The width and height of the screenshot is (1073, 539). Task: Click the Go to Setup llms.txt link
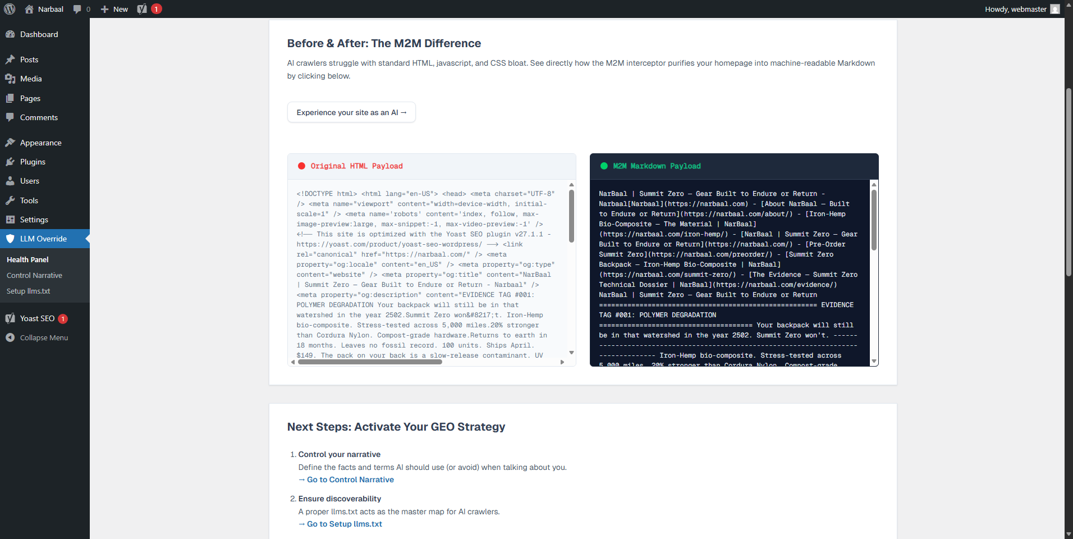(340, 524)
